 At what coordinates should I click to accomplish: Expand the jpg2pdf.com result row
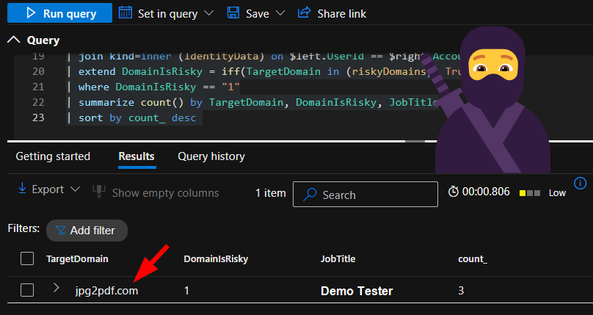click(x=56, y=289)
